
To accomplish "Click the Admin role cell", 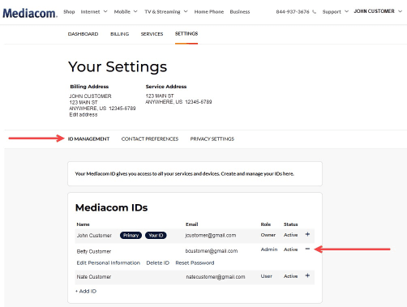I will point(269,249).
